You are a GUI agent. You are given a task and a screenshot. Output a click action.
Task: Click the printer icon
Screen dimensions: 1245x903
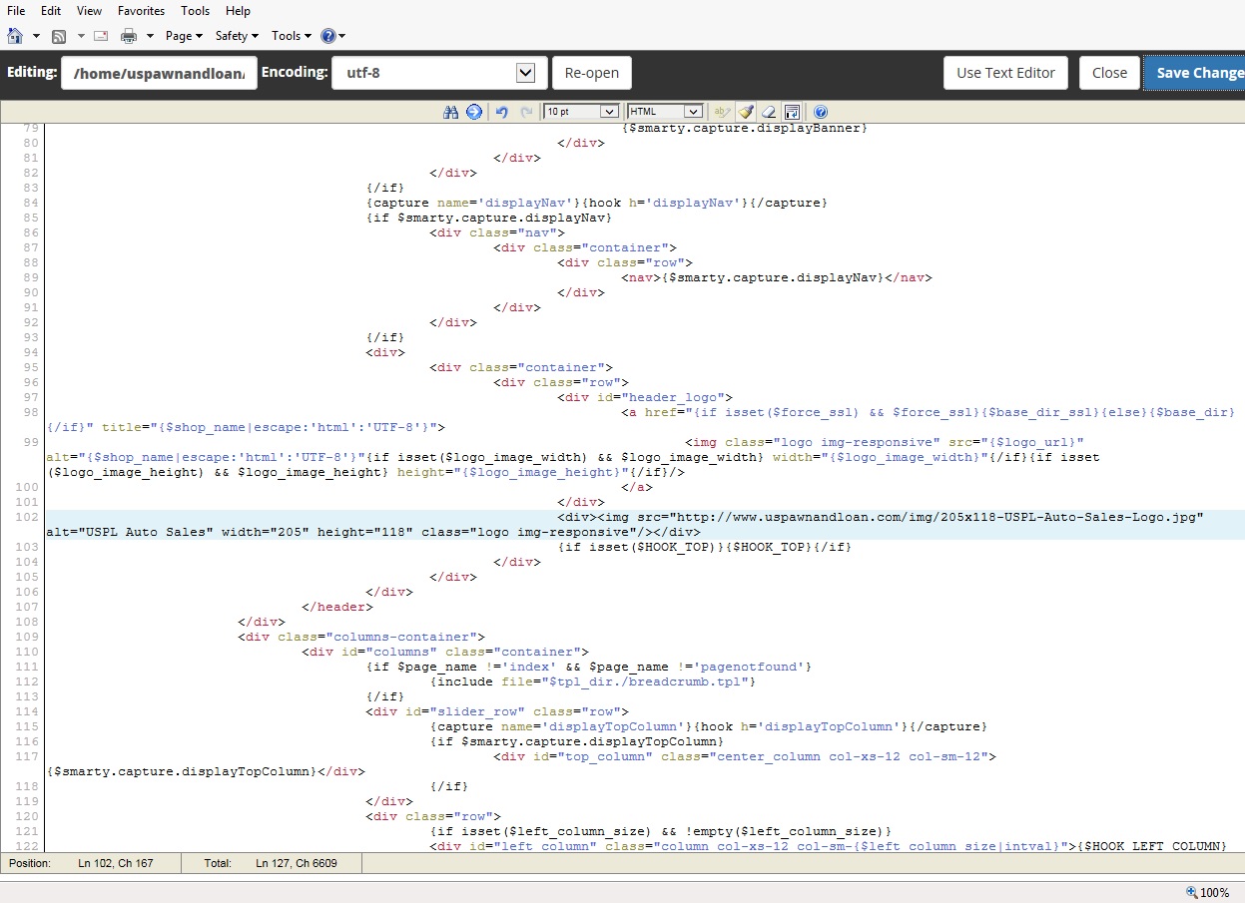(129, 36)
